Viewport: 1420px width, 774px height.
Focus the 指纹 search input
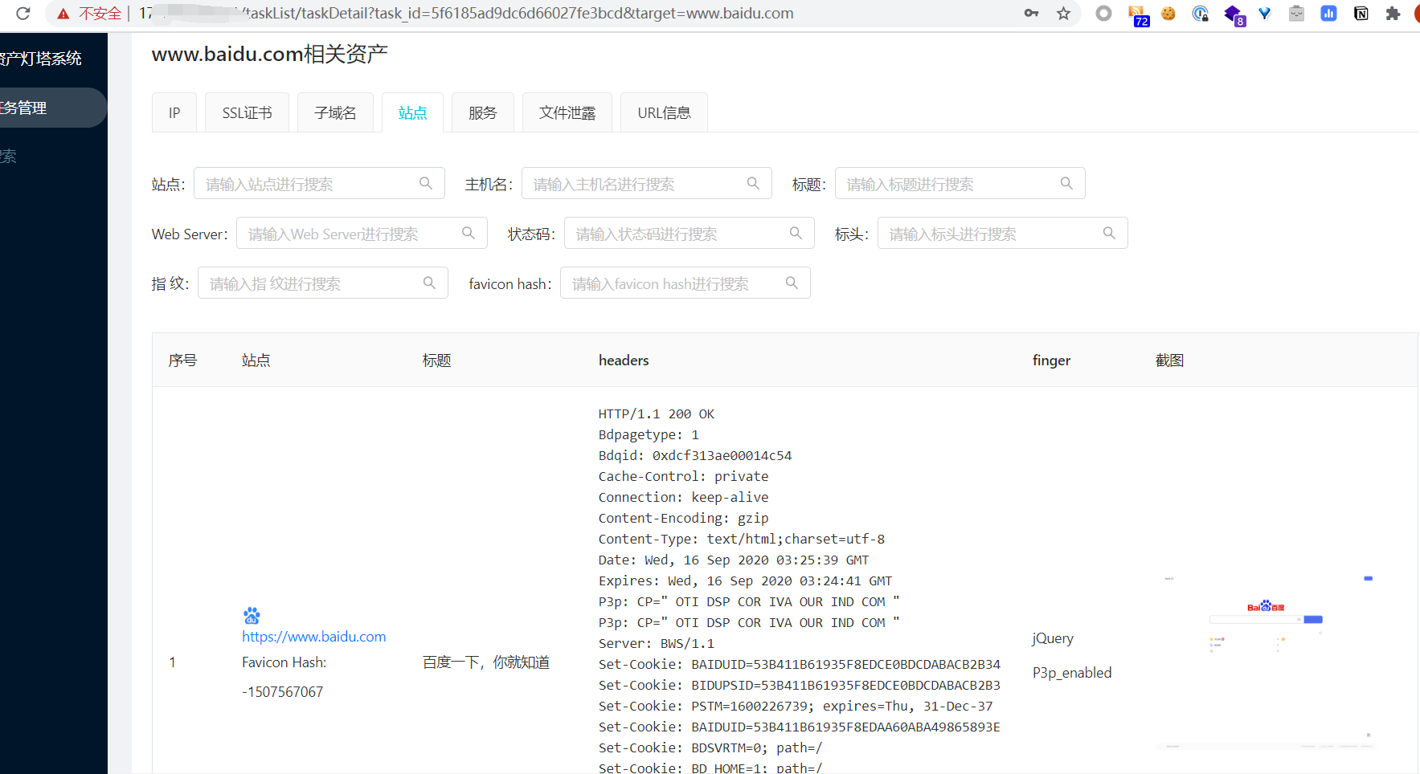click(323, 283)
